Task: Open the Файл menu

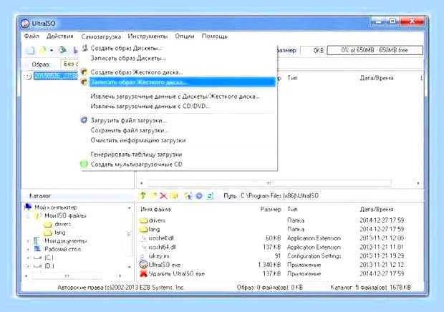Action: coord(32,36)
